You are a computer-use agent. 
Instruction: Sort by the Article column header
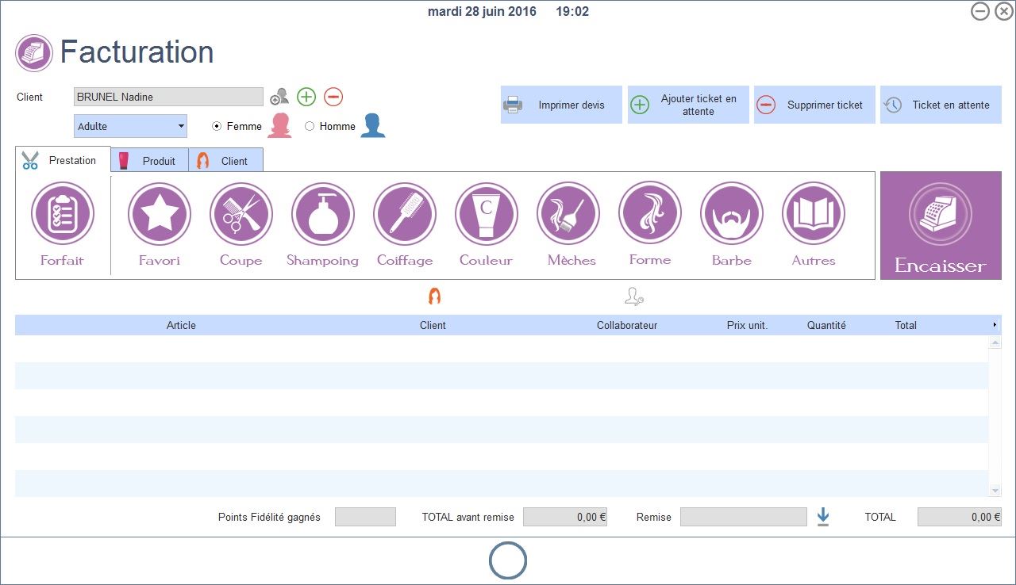point(181,325)
